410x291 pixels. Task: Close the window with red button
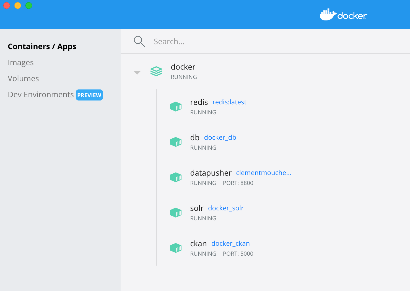7,6
